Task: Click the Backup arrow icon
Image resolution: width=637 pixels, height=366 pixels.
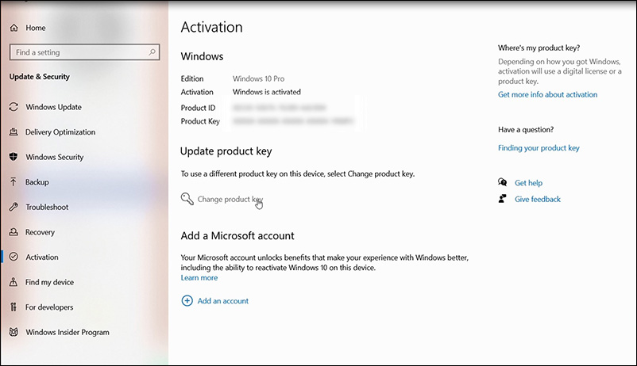Action: tap(14, 182)
